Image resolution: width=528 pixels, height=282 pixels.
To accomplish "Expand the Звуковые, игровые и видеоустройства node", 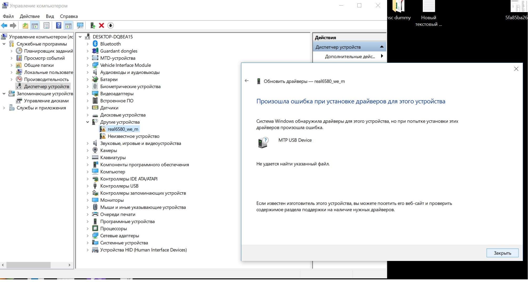I will (88, 143).
